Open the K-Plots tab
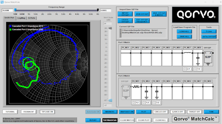 tap(31, 18)
